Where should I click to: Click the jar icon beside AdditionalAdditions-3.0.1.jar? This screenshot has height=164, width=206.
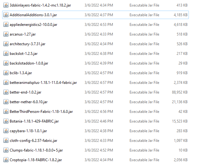point(6,15)
